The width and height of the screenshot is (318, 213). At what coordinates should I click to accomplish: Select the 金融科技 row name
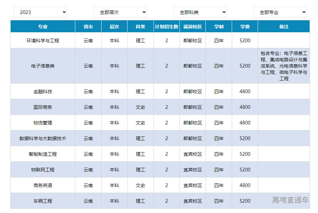click(43, 92)
